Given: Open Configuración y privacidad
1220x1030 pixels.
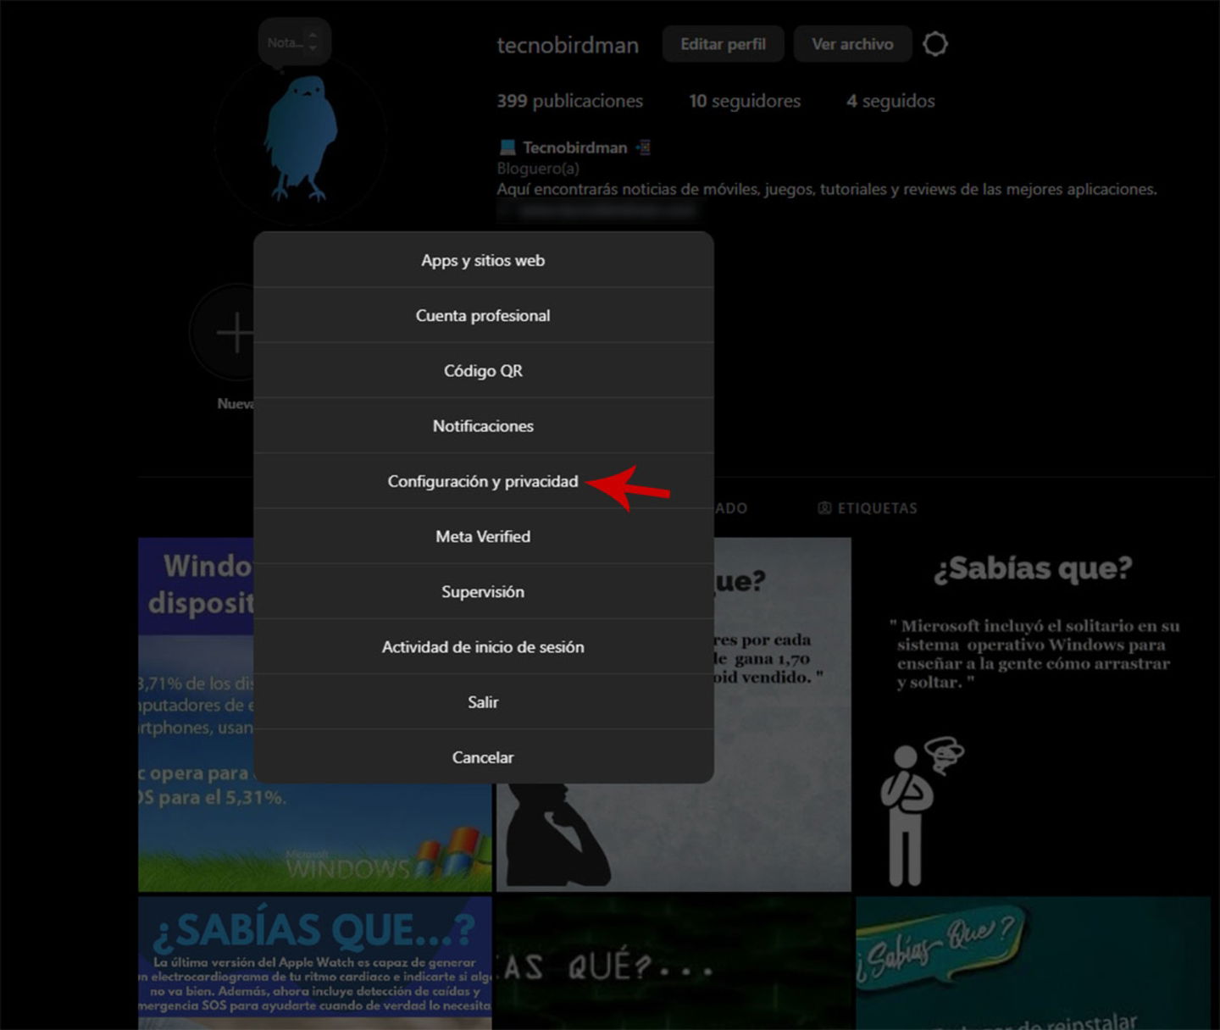Looking at the screenshot, I should pos(483,481).
